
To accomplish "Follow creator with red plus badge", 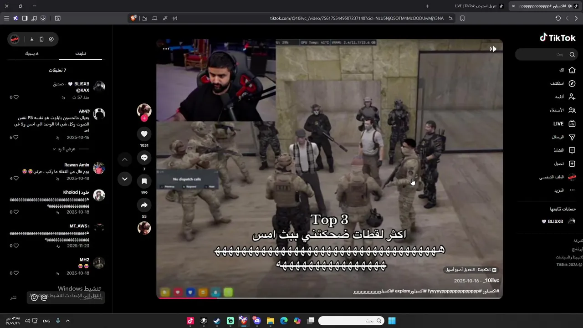I will (x=144, y=118).
